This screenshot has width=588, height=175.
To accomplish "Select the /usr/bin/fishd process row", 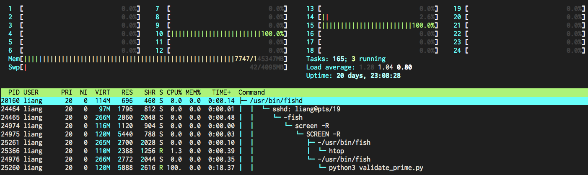I will tap(294, 100).
